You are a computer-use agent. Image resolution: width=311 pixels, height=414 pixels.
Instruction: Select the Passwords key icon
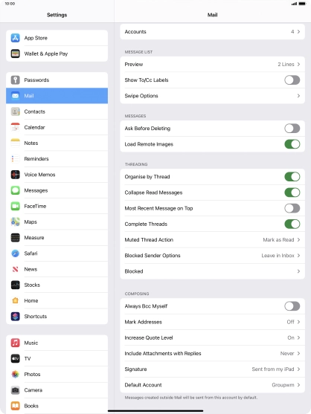[x=16, y=80]
